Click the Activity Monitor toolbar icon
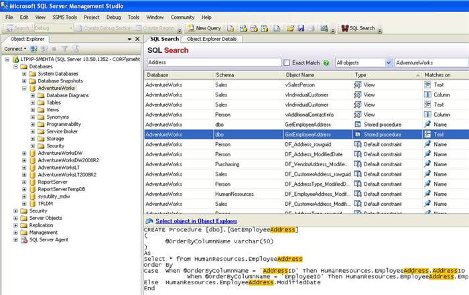The image size is (469, 295). (x=324, y=28)
